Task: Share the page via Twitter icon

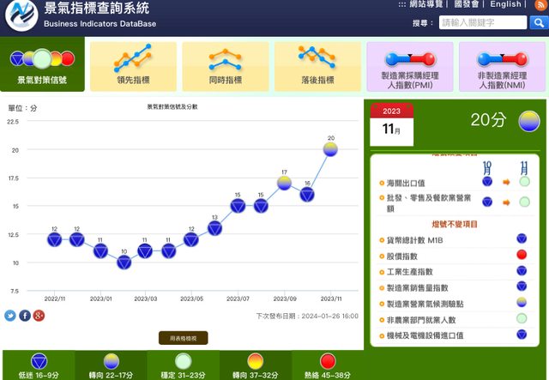Action: (x=10, y=316)
